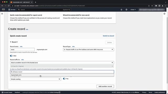Click the Services menu label
This screenshot has width=168, height=94.
[x=13, y=10]
